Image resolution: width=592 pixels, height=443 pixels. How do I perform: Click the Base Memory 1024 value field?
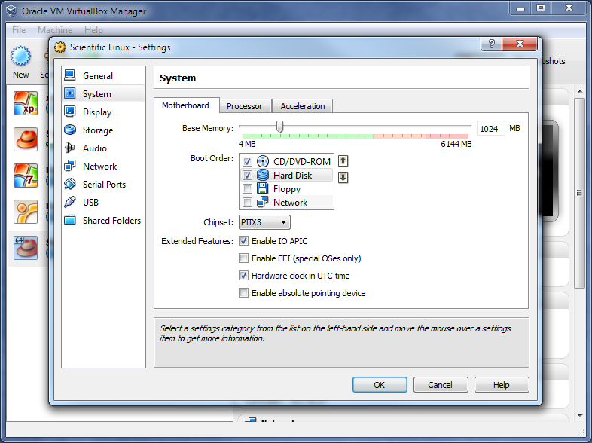pos(490,129)
